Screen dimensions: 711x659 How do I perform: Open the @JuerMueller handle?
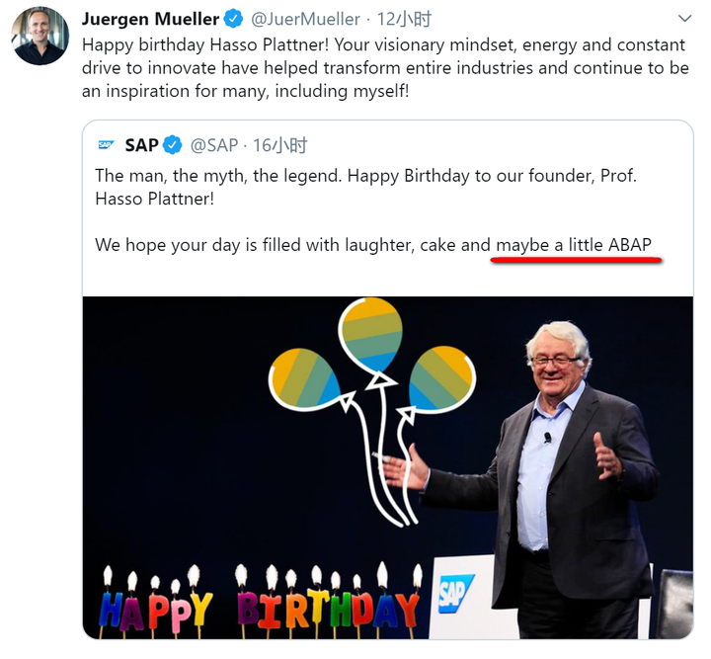305,19
